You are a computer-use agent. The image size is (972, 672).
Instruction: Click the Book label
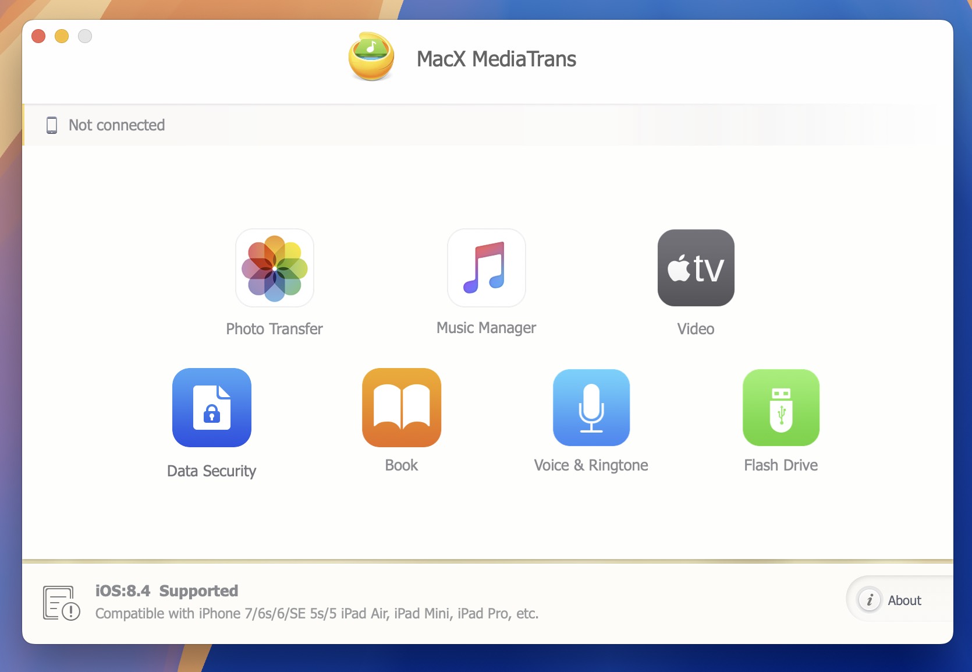pyautogui.click(x=402, y=465)
